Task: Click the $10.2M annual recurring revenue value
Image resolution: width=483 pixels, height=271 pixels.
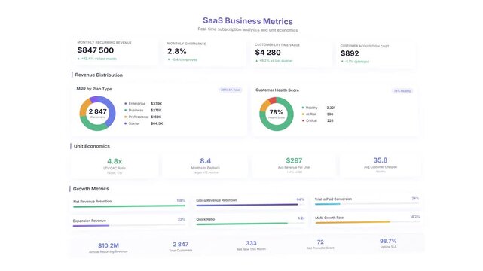Action: pos(109,245)
